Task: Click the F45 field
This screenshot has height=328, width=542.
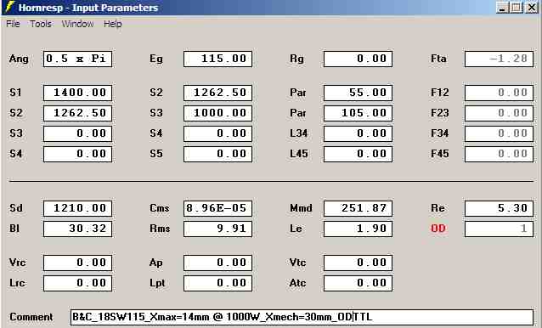Action: [x=500, y=154]
